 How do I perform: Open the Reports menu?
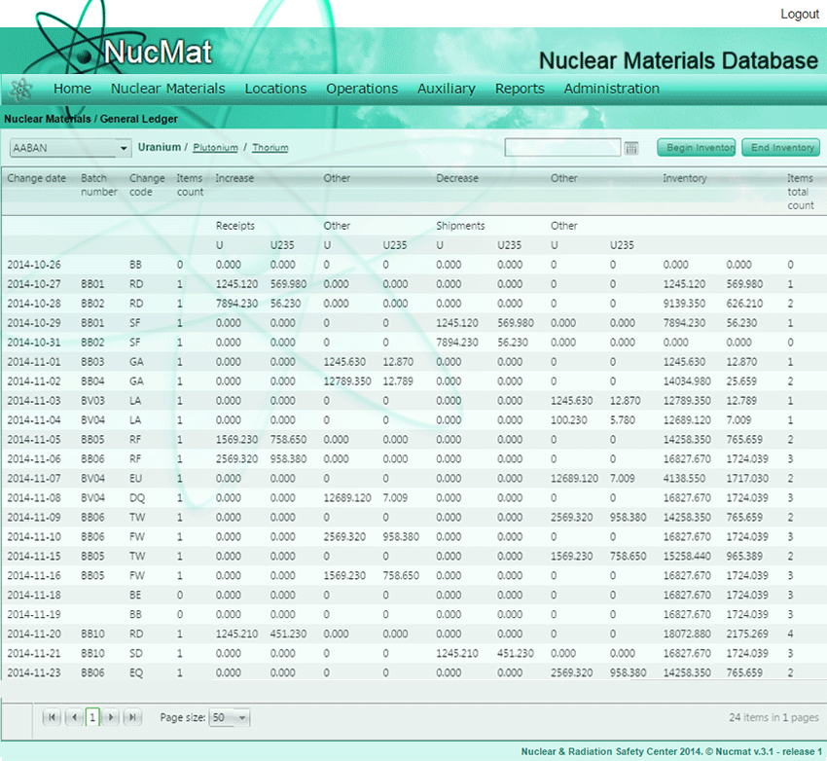[x=520, y=89]
